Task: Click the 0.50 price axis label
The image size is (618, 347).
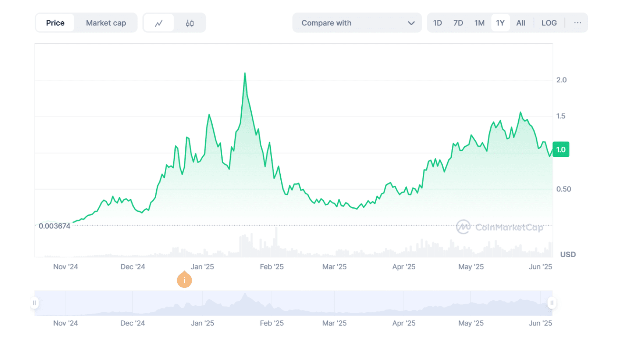Action: (x=564, y=189)
